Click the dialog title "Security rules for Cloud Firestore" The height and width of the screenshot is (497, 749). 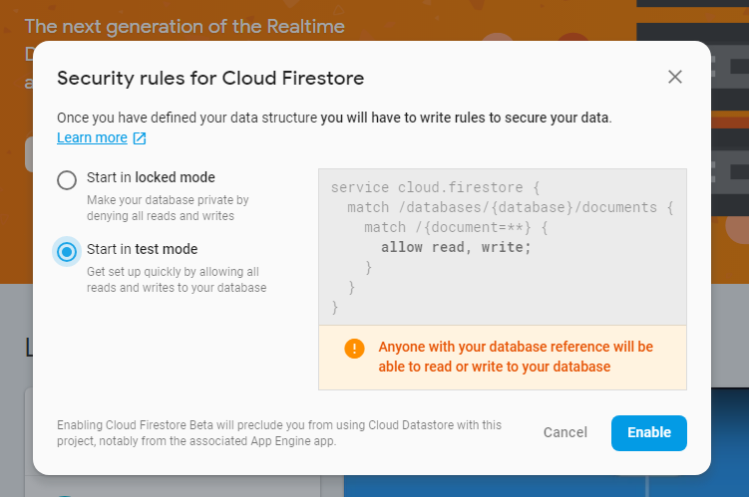pos(210,78)
